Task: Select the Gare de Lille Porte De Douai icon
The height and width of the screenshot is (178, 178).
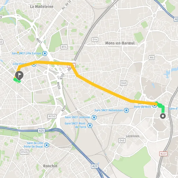Action: (47, 145)
